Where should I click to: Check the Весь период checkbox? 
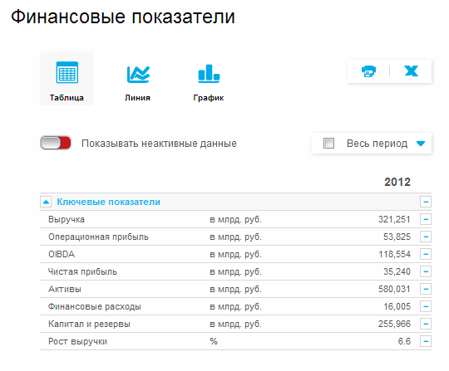coord(328,143)
